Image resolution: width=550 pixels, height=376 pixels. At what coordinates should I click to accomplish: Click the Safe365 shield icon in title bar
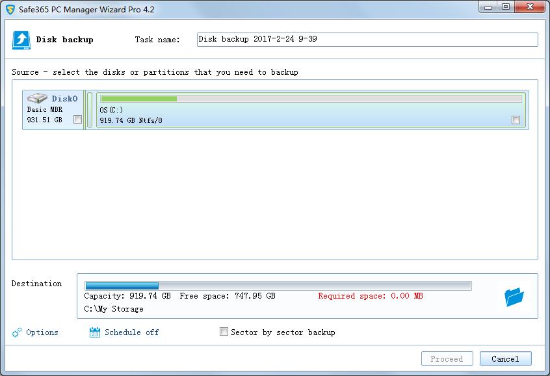[10, 9]
